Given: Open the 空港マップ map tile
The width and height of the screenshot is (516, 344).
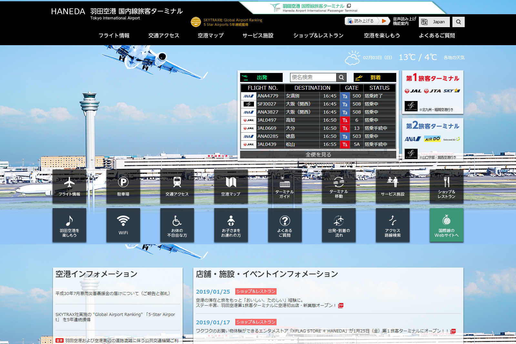Looking at the screenshot, I should [231, 186].
